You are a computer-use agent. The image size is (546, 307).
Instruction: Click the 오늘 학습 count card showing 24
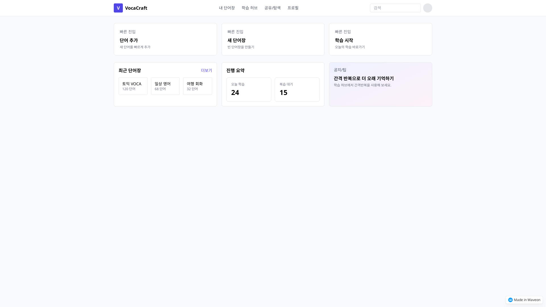tap(249, 89)
